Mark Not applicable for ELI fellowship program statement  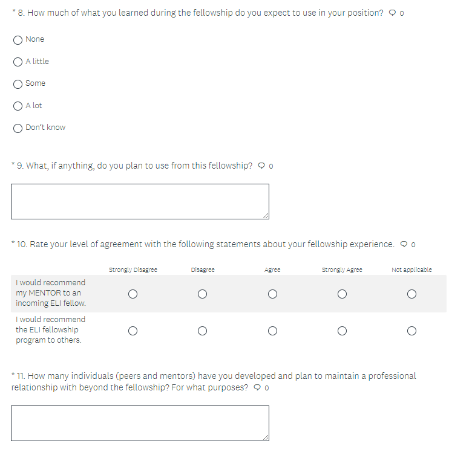[411, 331]
